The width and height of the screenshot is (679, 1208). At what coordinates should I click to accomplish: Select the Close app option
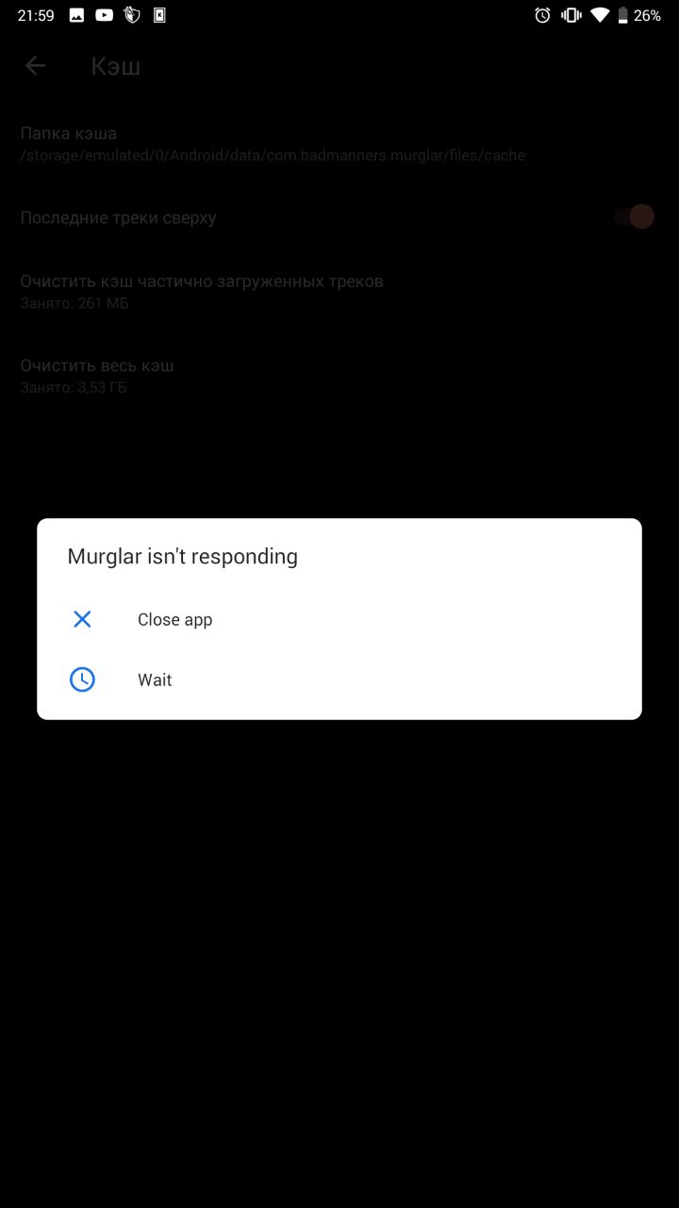click(339, 619)
